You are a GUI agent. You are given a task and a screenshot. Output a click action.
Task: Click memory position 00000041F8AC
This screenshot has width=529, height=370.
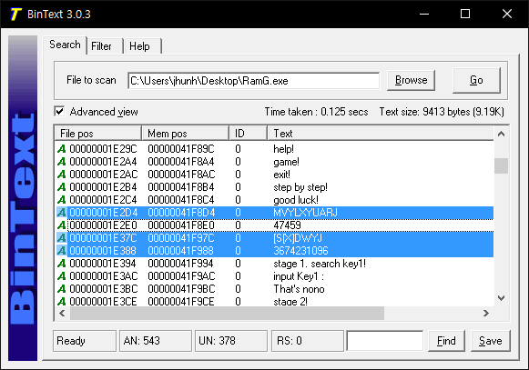[181, 175]
